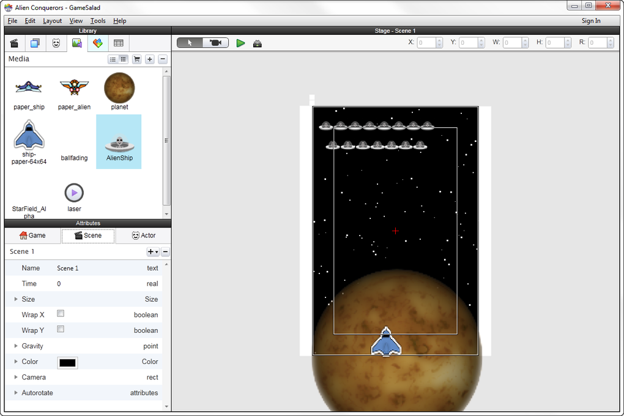Remove attribute with minus button
This screenshot has width=624, height=416.
tap(165, 251)
